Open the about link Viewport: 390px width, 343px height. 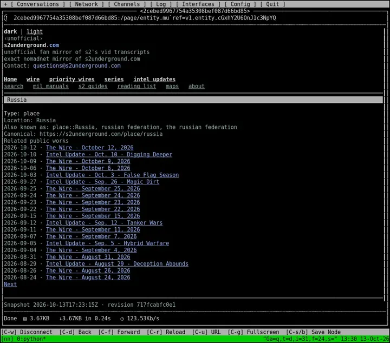197,86
